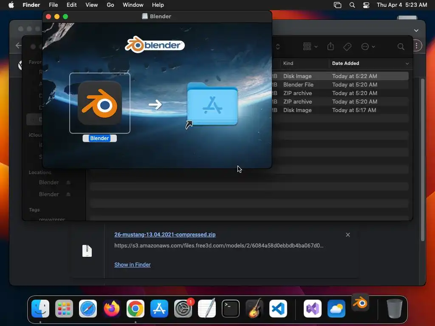
Task: Eject the first Blender volume in sidebar
Action: [68, 183]
